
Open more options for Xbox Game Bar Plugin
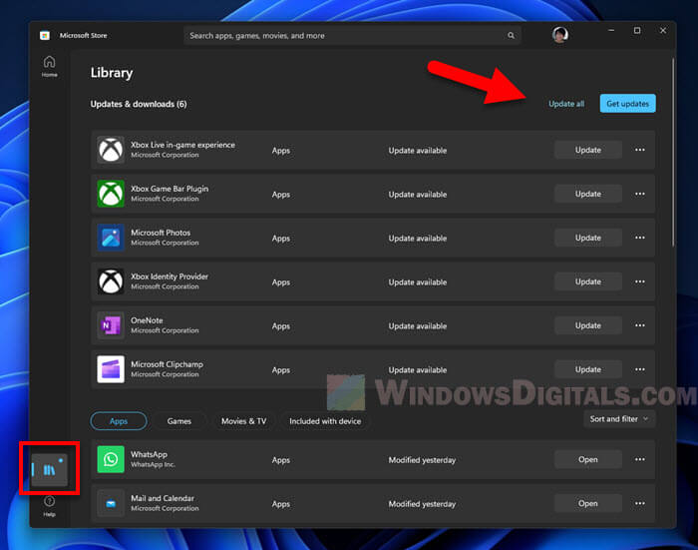[x=640, y=194]
